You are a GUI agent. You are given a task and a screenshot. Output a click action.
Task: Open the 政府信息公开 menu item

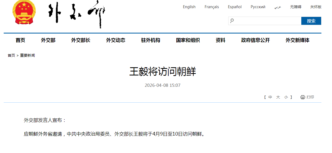[x=255, y=40]
